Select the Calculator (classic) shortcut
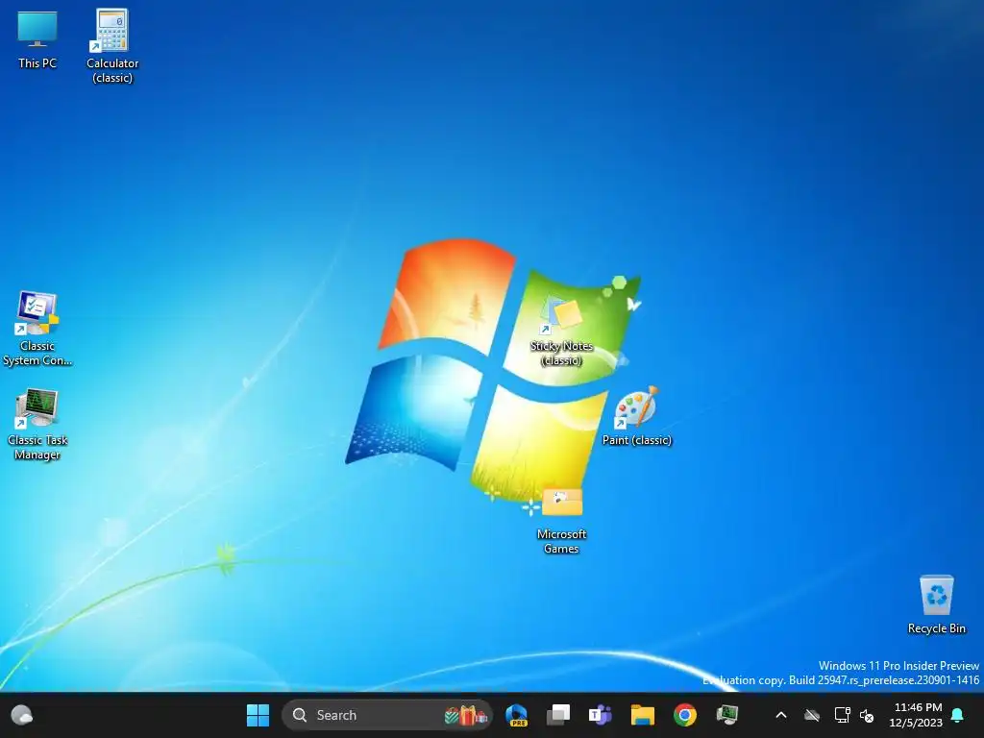 tap(112, 45)
